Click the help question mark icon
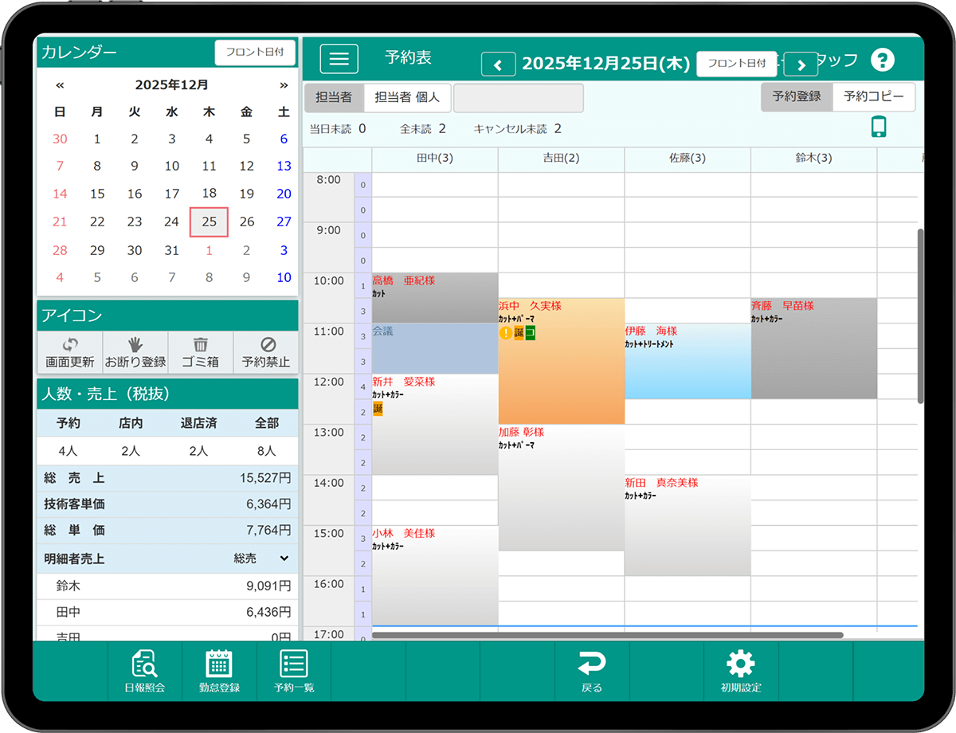Viewport: 956px width, 733px height. [x=883, y=60]
